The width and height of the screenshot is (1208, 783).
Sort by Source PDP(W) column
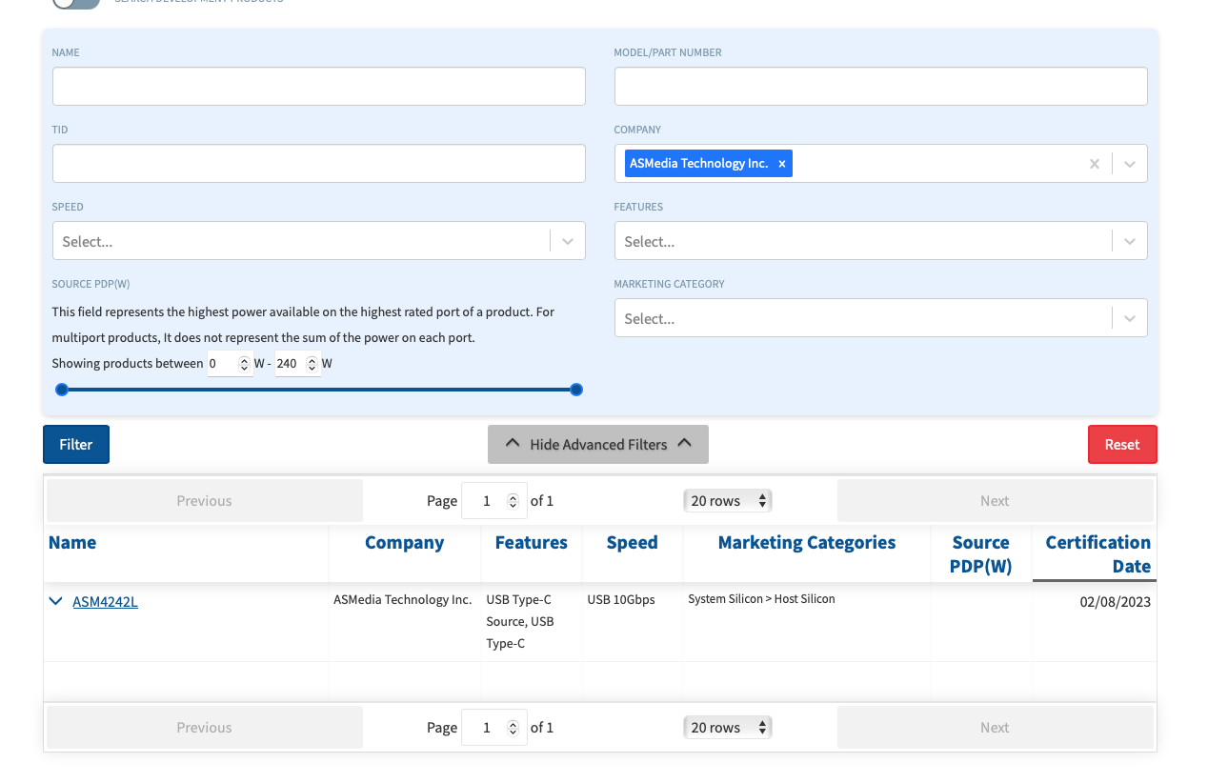coord(981,554)
